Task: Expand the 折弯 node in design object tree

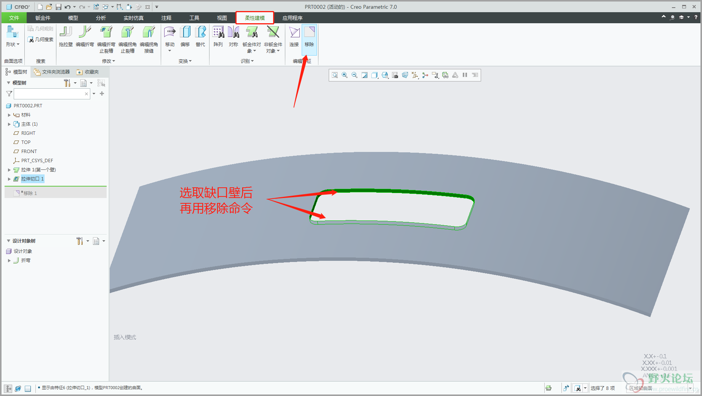Action: click(9, 260)
